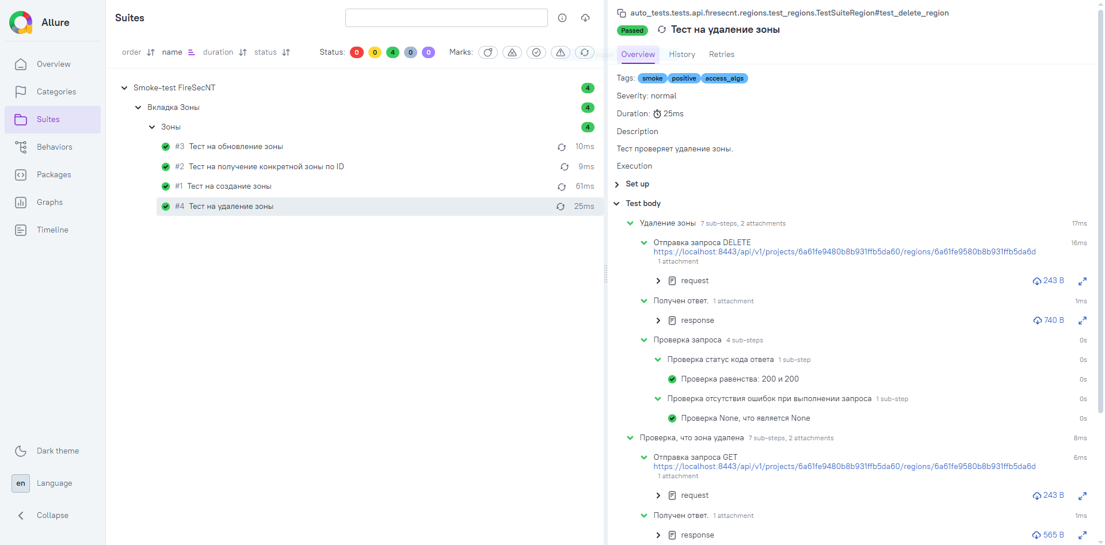This screenshot has height=545, width=1105.
Task: Switch to the History tab
Action: pyautogui.click(x=682, y=55)
